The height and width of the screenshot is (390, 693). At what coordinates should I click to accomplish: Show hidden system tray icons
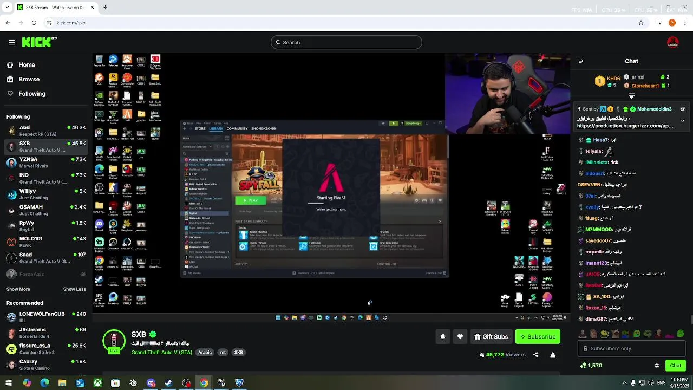(x=625, y=383)
